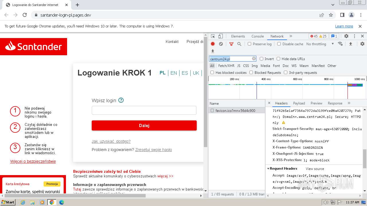367x206 pixels.
Task: Expand more DevTools panels chevron
Action: click(291, 36)
